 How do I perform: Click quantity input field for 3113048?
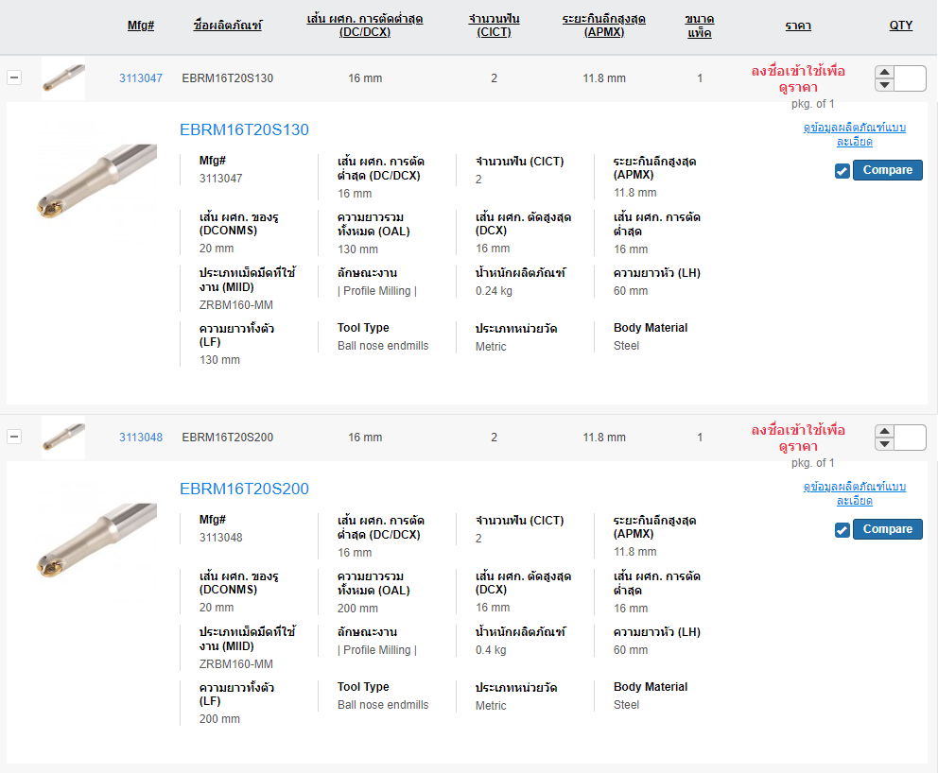[910, 438]
